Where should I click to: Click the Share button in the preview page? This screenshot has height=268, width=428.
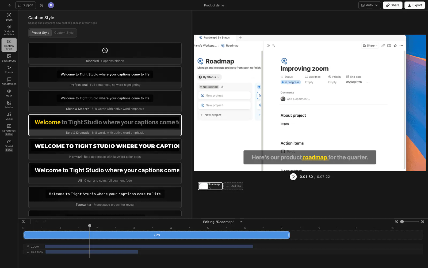(x=370, y=46)
